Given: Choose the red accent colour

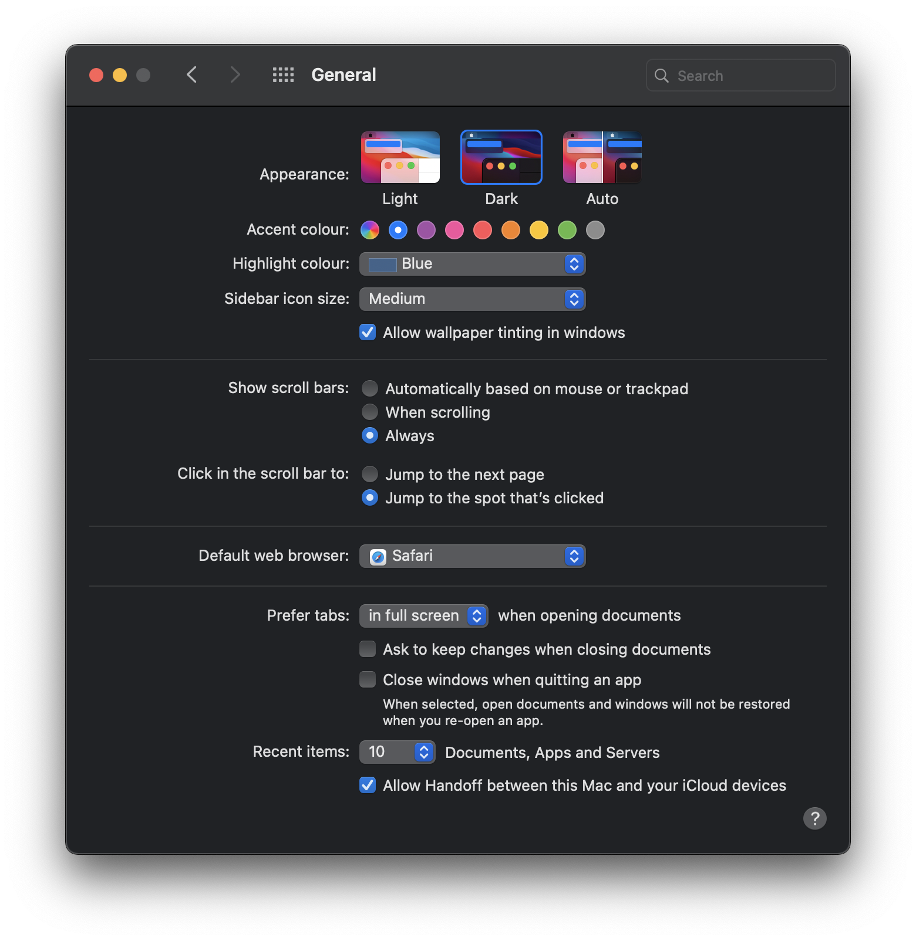Looking at the screenshot, I should (x=483, y=230).
